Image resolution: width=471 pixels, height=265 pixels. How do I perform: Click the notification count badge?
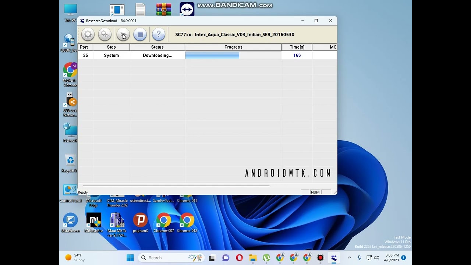(x=404, y=258)
